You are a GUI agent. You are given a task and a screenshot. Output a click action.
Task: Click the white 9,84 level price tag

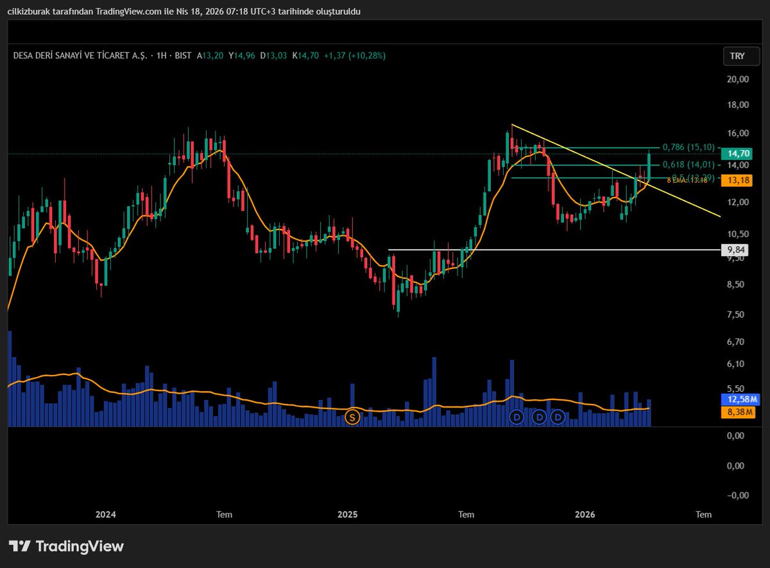tap(736, 250)
